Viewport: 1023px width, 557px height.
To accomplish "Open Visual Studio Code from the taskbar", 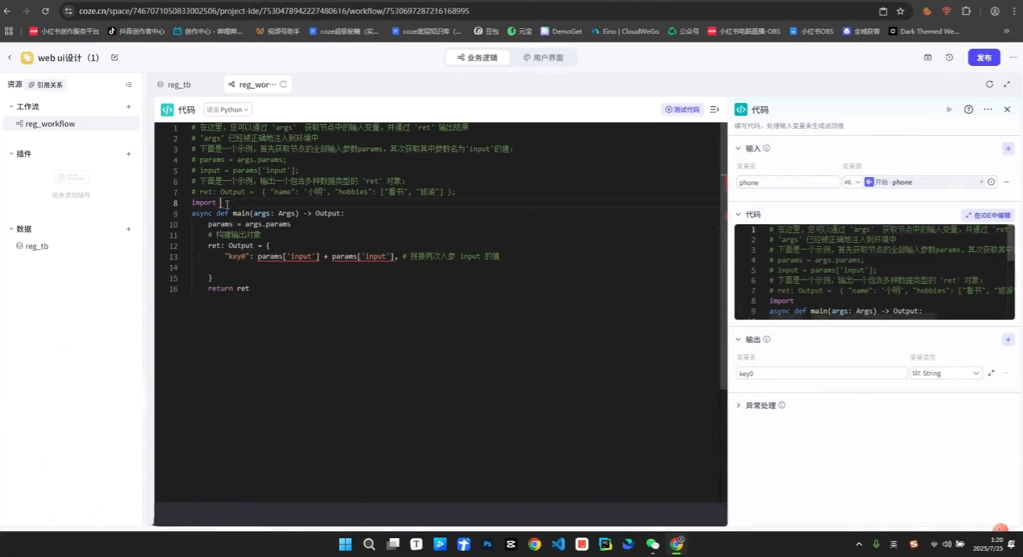I will point(558,544).
